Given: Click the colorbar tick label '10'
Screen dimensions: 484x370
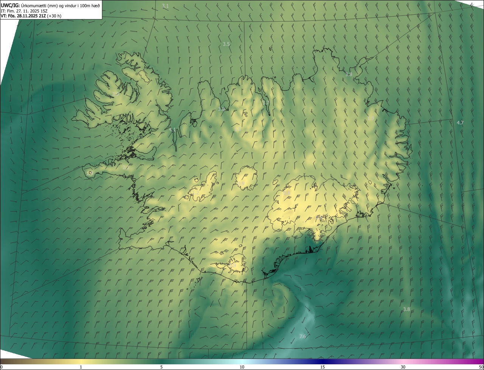Looking at the screenshot, I should pos(242,367).
